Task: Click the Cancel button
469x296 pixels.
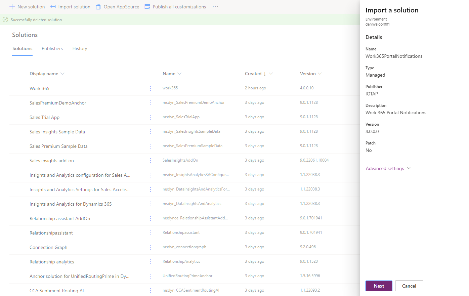Action: pyautogui.click(x=409, y=286)
